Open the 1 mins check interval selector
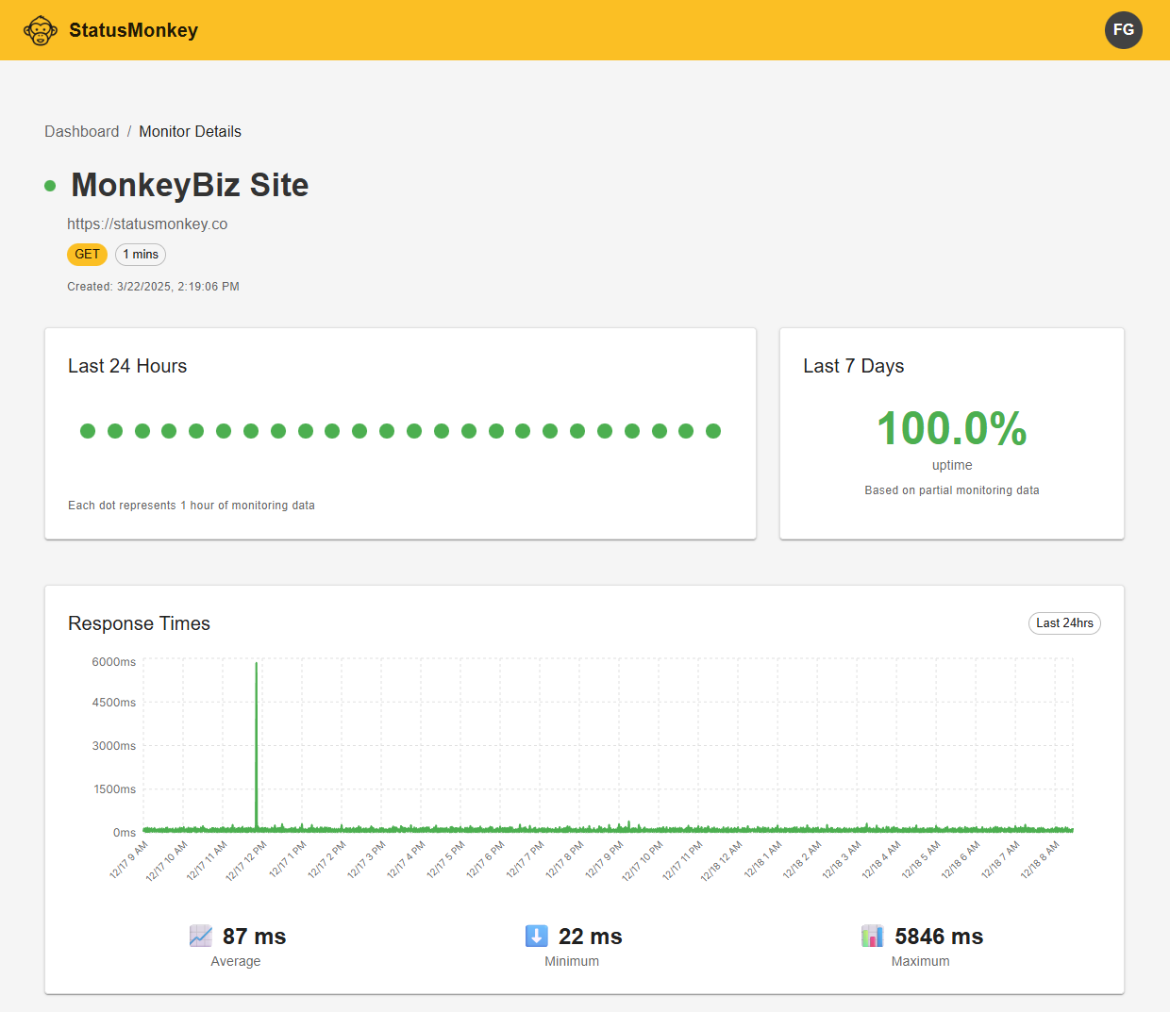 (140, 254)
